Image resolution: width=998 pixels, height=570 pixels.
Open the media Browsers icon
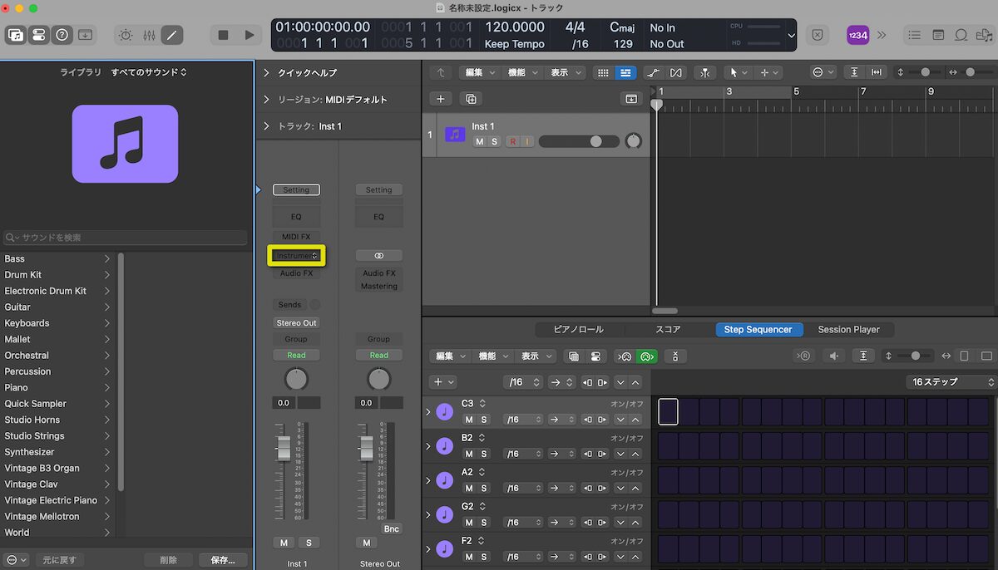pyautogui.click(x=984, y=35)
